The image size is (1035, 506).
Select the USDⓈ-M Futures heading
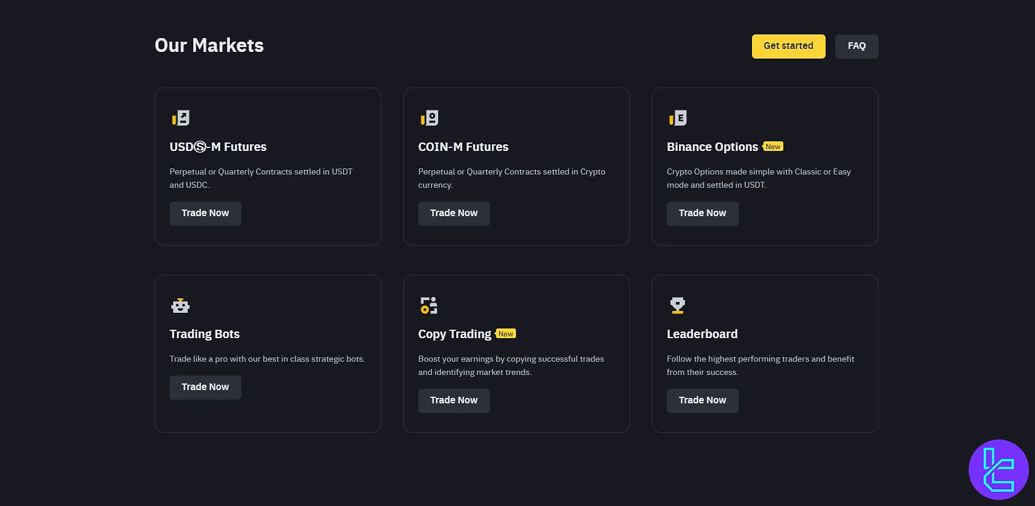coord(218,147)
